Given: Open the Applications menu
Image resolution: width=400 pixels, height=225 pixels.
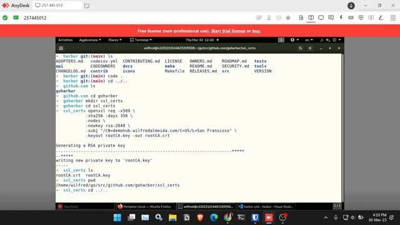Looking at the screenshot, I should (90, 40).
